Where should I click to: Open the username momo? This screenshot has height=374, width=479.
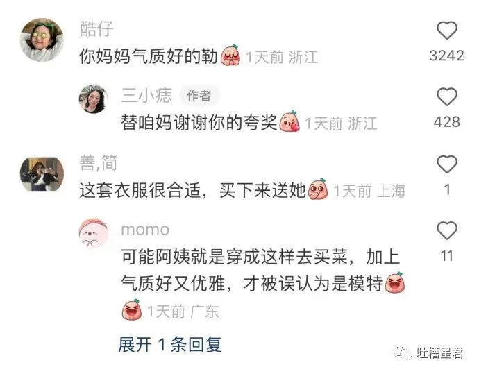click(x=145, y=230)
